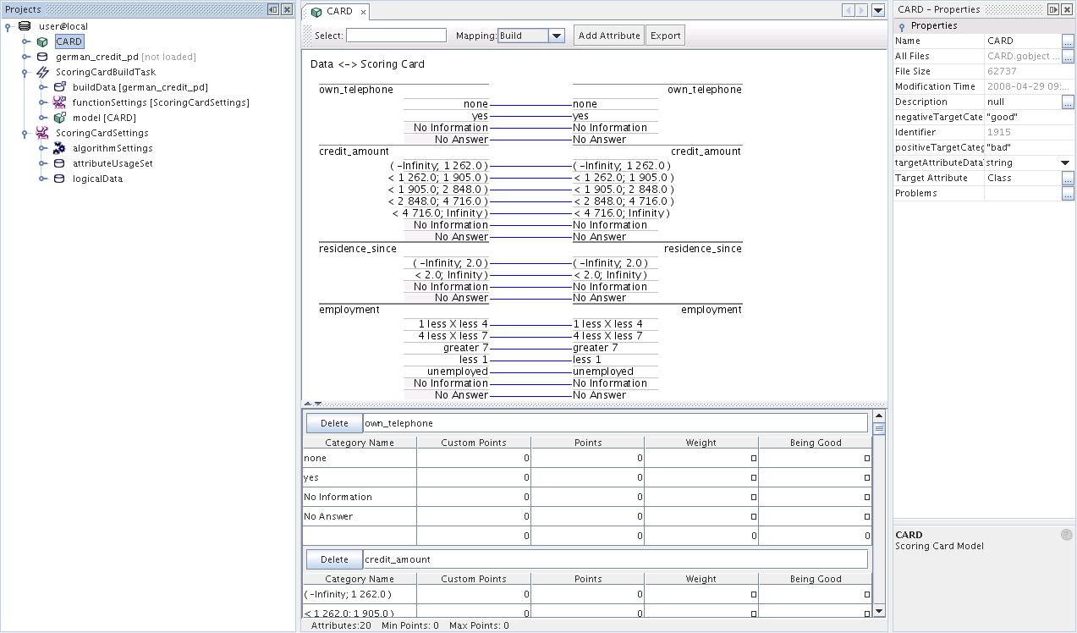Click the attribute list scrollbar up arrow
1077x633 pixels.
coord(879,416)
